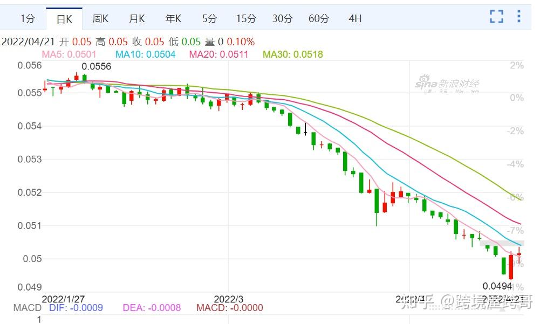Click the 0.049 price axis label

[30, 287]
